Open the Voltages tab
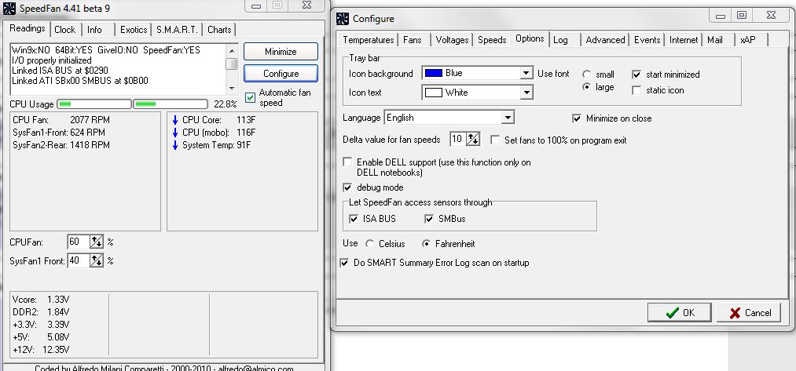The height and width of the screenshot is (371, 796). point(453,40)
